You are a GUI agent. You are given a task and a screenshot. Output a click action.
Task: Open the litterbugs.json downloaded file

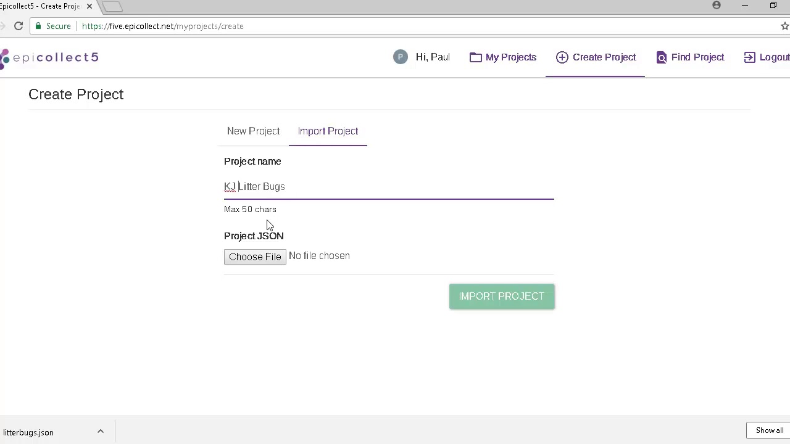28,432
